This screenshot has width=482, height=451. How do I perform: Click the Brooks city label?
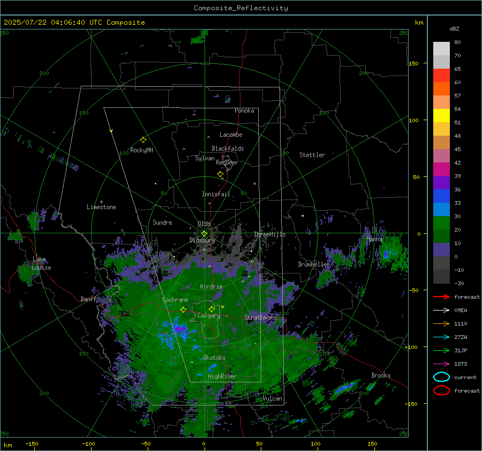[x=381, y=375]
